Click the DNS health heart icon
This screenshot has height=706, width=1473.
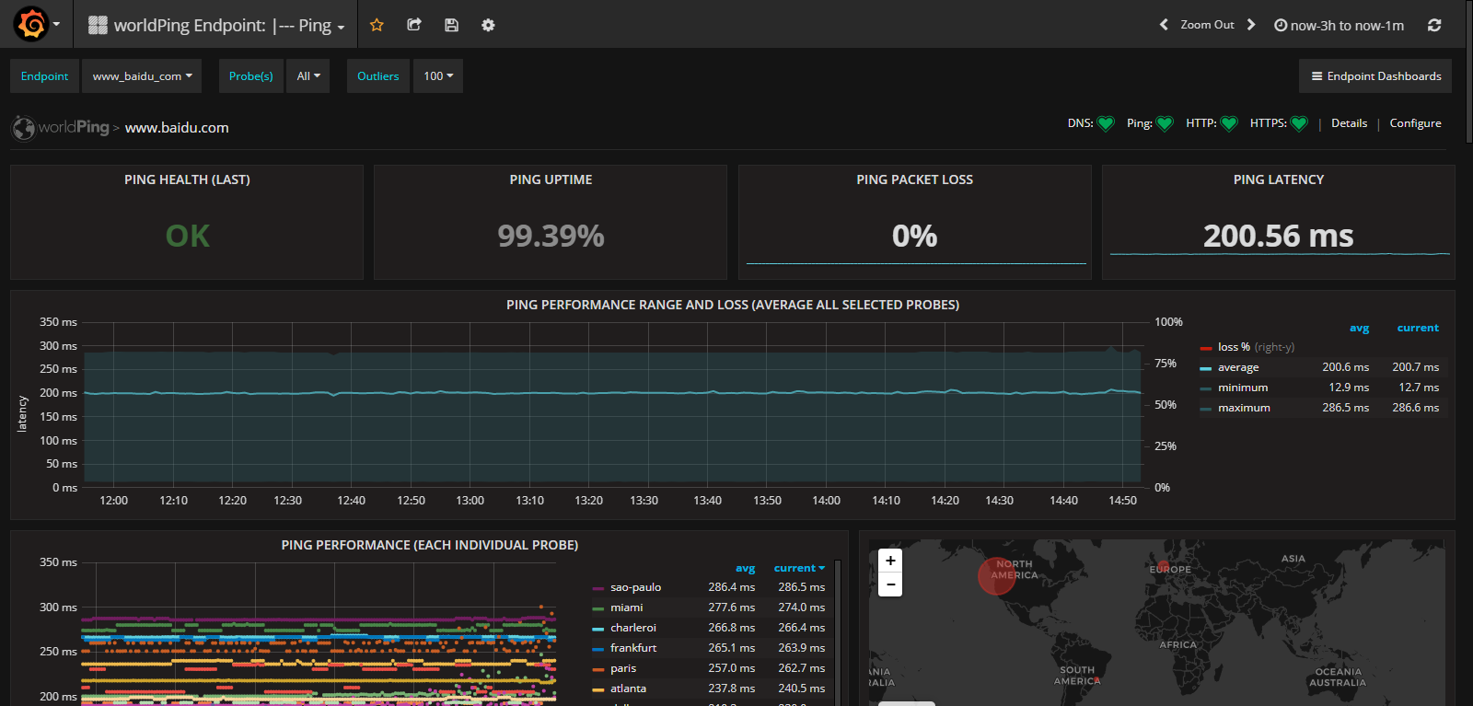pos(1106,123)
